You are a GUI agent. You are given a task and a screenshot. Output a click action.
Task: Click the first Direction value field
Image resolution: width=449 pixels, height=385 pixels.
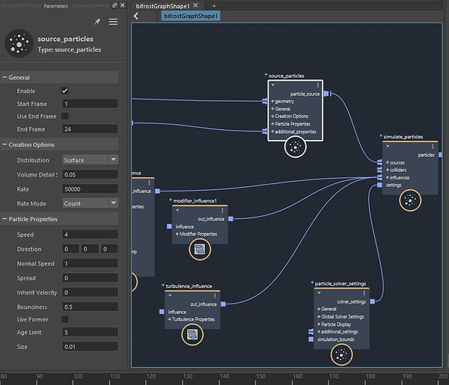click(70, 249)
